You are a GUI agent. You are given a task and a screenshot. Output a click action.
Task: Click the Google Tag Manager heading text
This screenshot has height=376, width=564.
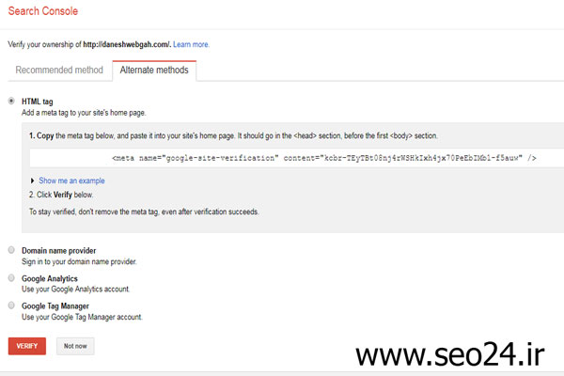55,306
